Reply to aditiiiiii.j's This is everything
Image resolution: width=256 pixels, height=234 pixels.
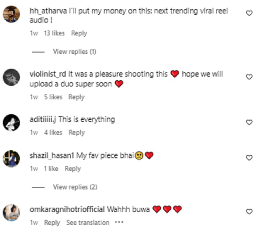[x=77, y=133]
